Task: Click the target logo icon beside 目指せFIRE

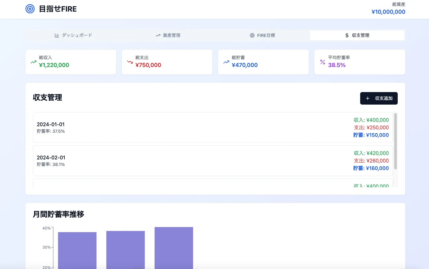Action: tap(30, 9)
